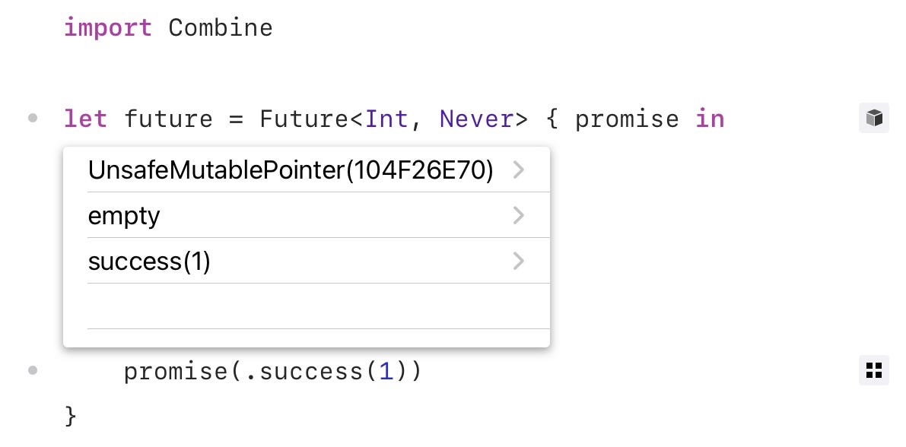Viewport: 906px width, 447px height.
Task: Click the cube result icon beside Future declaration
Action: click(873, 118)
